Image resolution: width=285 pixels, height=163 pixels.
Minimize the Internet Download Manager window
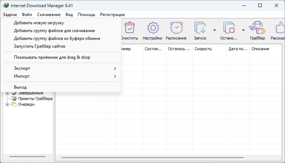tap(244, 5)
